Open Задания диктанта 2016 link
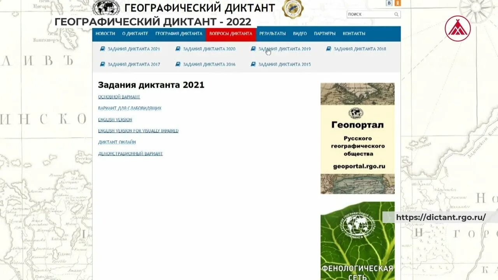 (x=209, y=64)
